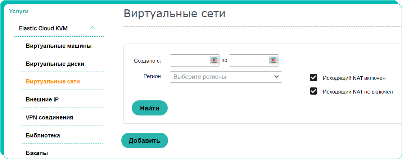The height and width of the screenshot is (159, 402).
Task: Click the Добавить button
Action: [x=144, y=141]
